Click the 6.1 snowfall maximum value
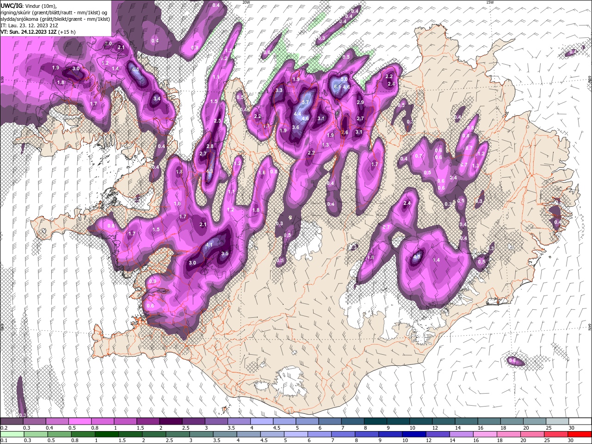The width and height of the screenshot is (592, 444). [x=337, y=87]
